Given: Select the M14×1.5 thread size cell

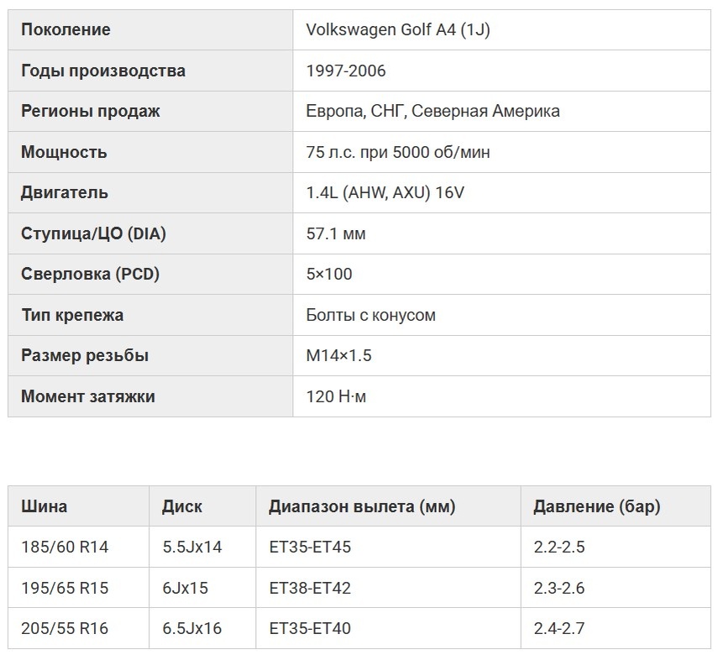Looking at the screenshot, I should click(338, 355).
